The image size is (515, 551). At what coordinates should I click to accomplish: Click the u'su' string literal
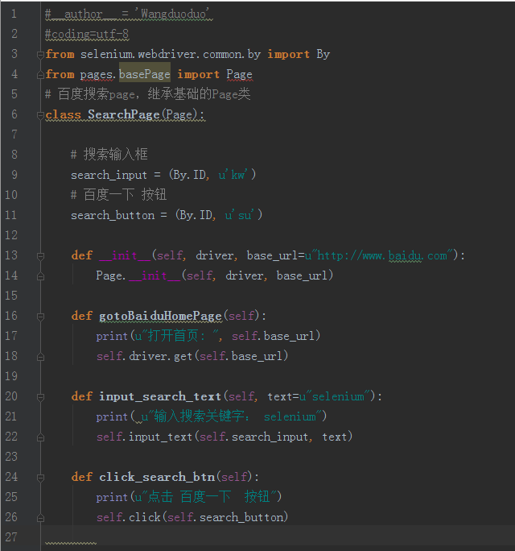[x=240, y=215]
